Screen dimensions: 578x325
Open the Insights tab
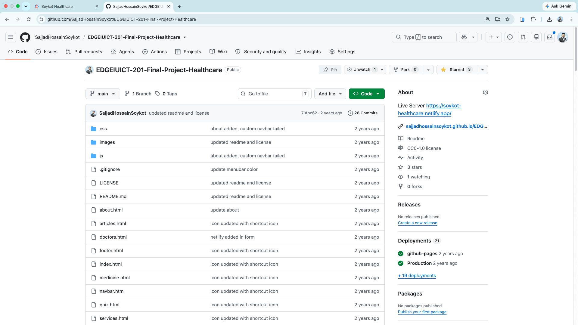click(x=308, y=52)
